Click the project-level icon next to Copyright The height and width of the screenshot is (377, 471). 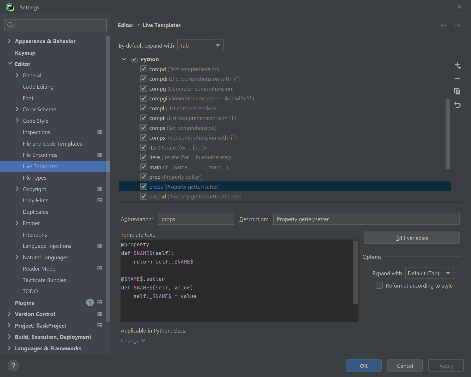100,189
